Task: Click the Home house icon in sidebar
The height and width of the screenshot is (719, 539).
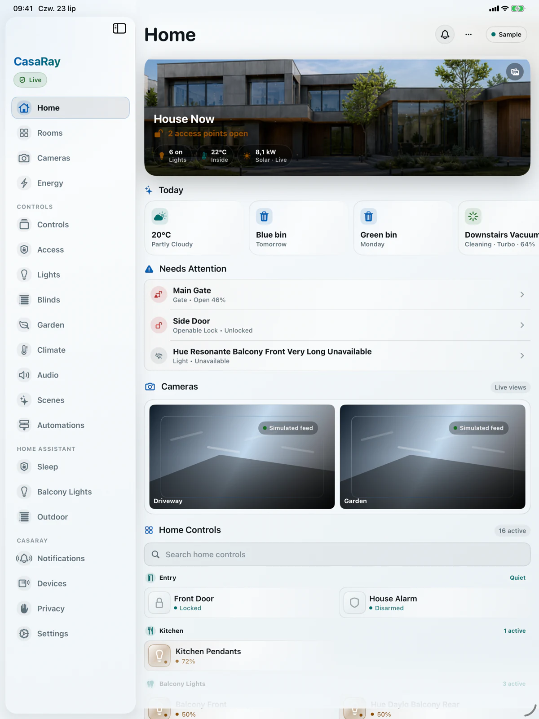Action: click(x=24, y=108)
